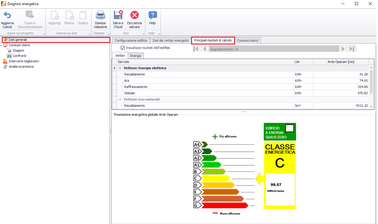Collapse the Consumi storici tree node

tap(1, 45)
